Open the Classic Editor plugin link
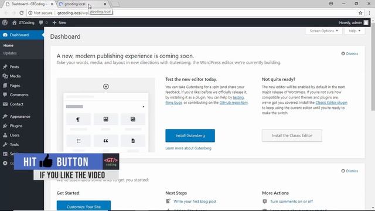Screen dimensions: 375x211 coord(331,103)
